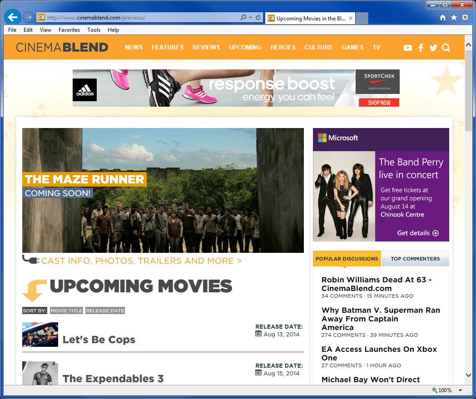Click the site search magnifier icon
This screenshot has width=476, height=399.
coord(446,48)
